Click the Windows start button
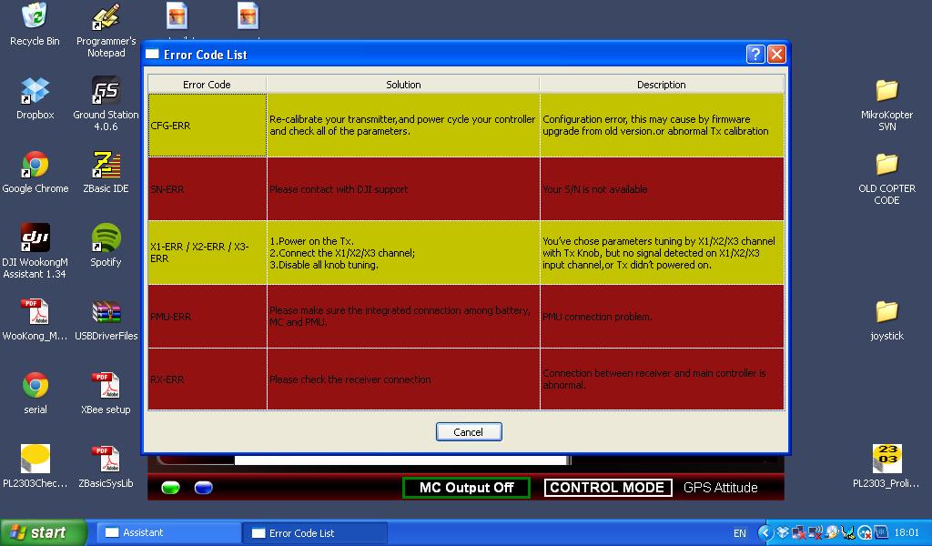 [44, 533]
